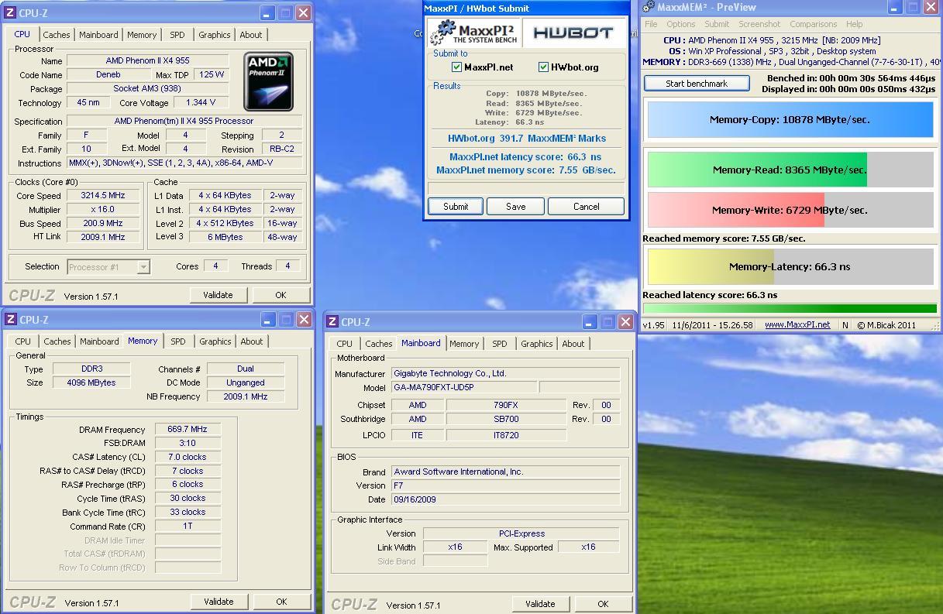The height and width of the screenshot is (614, 943).
Task: Click OK in the CPU-Z Mainboard window
Action: coord(603,604)
